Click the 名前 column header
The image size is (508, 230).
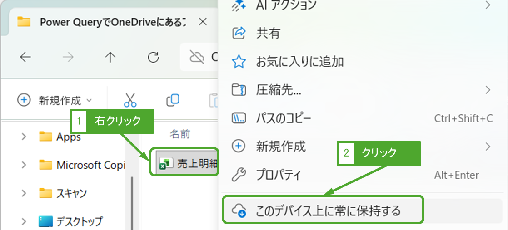click(x=180, y=134)
